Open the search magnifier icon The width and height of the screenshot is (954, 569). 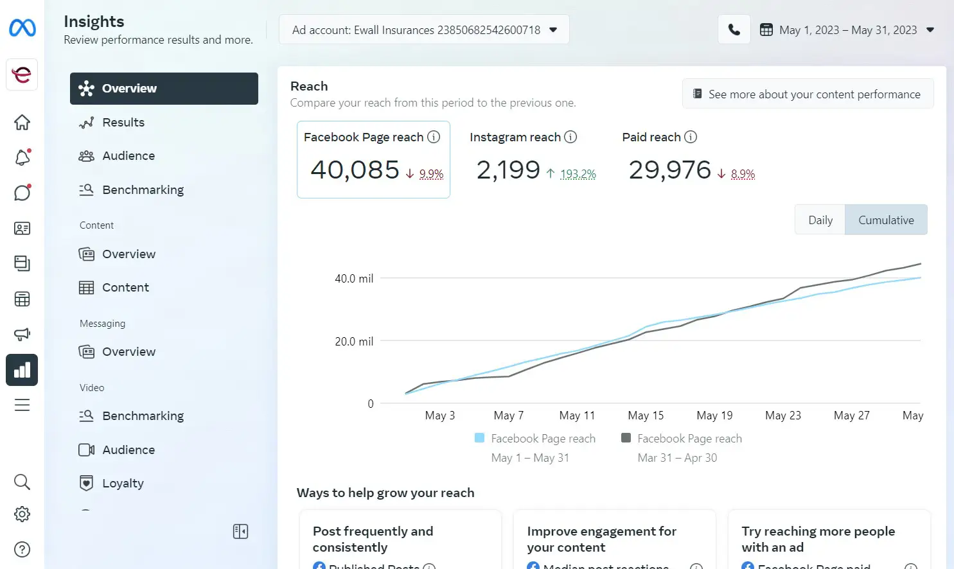[22, 482]
